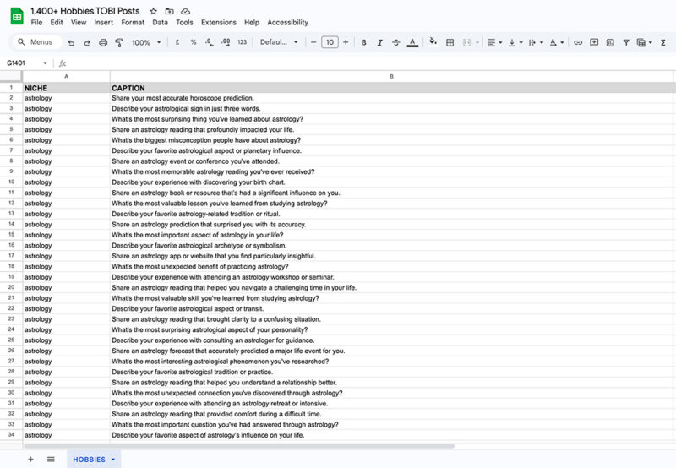Click the Insert comment icon
Screen dimensions: 676x468
594,42
